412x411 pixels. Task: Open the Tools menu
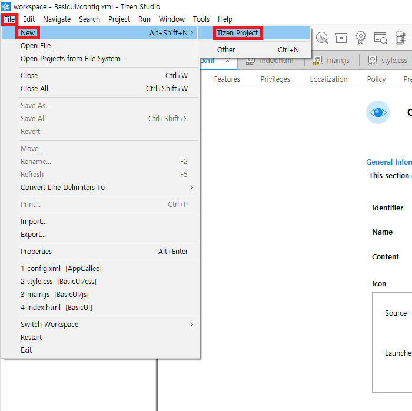click(201, 19)
